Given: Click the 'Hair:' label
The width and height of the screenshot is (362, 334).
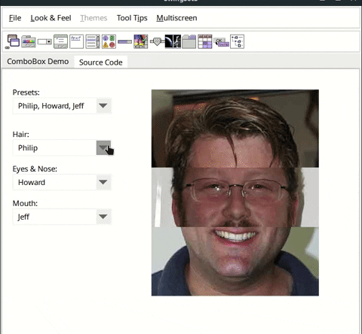Looking at the screenshot, I should [x=21, y=135].
